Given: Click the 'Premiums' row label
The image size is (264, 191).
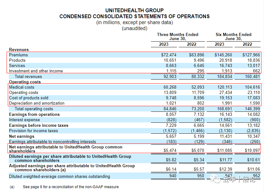Looking at the screenshot, I should point(18,55).
